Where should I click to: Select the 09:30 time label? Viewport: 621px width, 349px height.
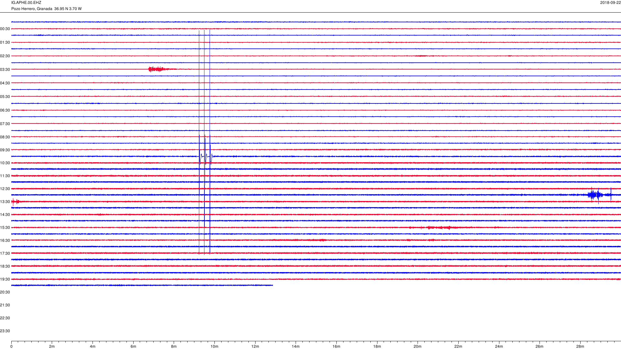pyautogui.click(x=5, y=150)
